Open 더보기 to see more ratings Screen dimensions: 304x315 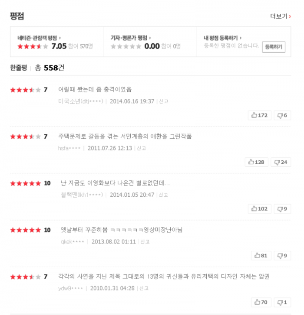tap(281, 16)
